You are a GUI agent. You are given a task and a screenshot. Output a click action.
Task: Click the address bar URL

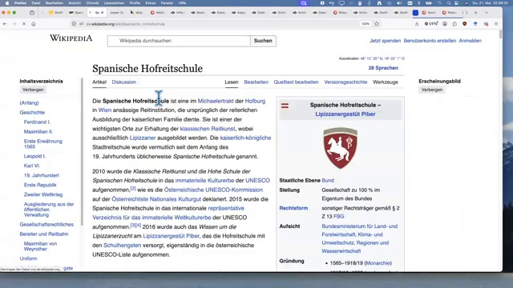coord(126,24)
